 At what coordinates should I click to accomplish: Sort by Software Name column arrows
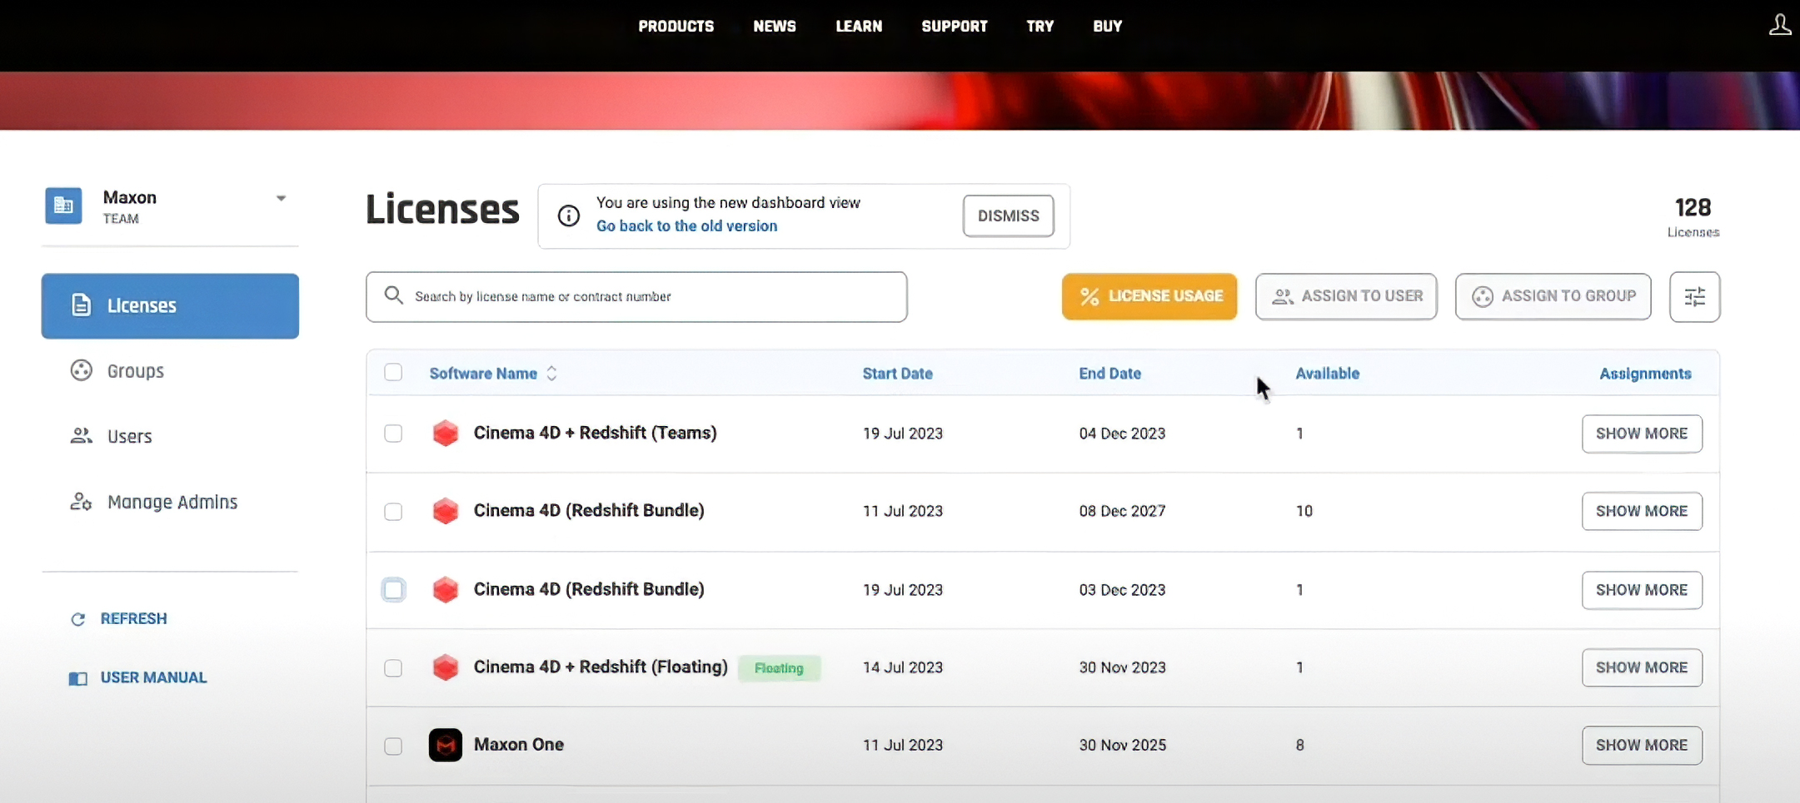[551, 374]
